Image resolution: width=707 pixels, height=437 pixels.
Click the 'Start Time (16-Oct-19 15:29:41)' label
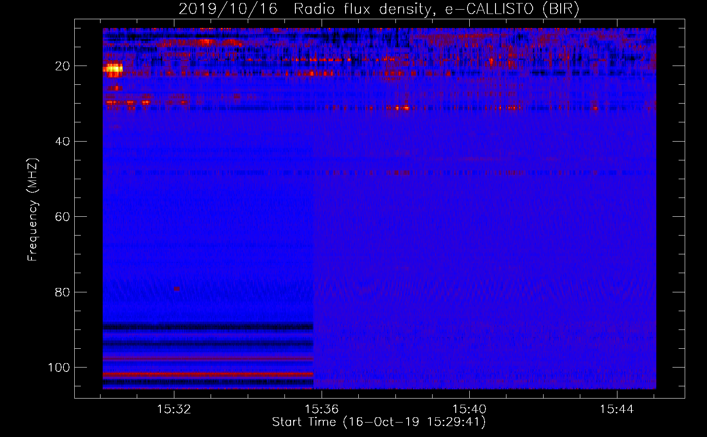point(379,422)
